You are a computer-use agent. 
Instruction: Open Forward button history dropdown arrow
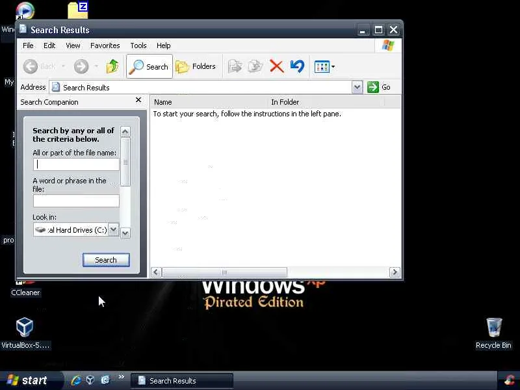[x=96, y=66]
